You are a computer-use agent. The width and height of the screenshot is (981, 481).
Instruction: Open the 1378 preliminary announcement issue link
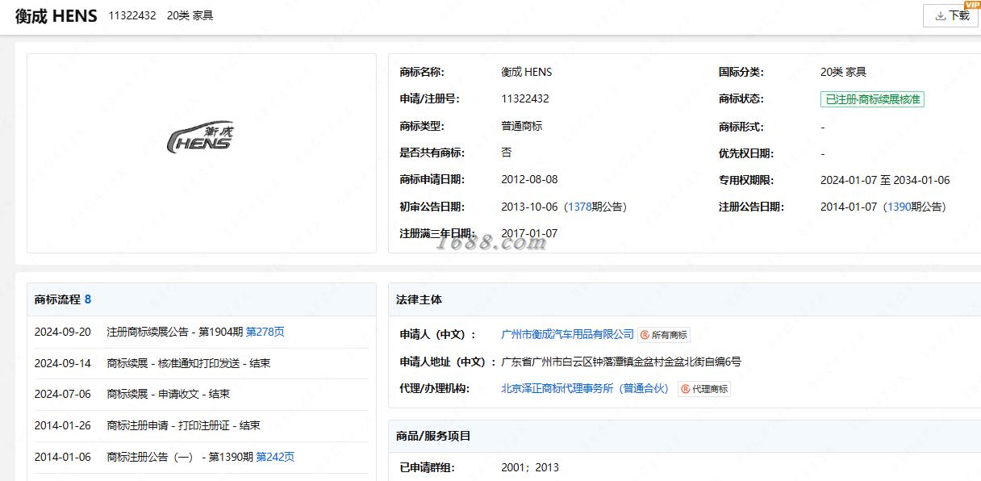(579, 207)
